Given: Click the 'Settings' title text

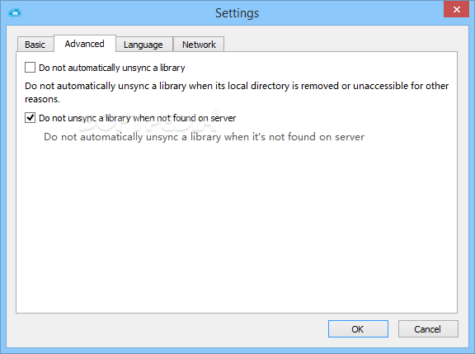Looking at the screenshot, I should pyautogui.click(x=237, y=13).
